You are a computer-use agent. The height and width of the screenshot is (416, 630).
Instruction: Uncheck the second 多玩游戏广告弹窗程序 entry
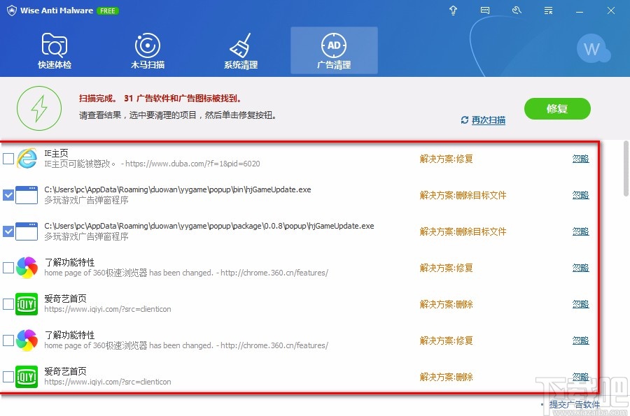pos(9,231)
